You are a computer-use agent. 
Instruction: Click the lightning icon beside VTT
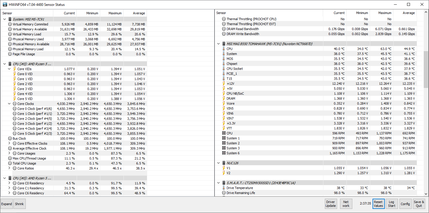[224, 128]
